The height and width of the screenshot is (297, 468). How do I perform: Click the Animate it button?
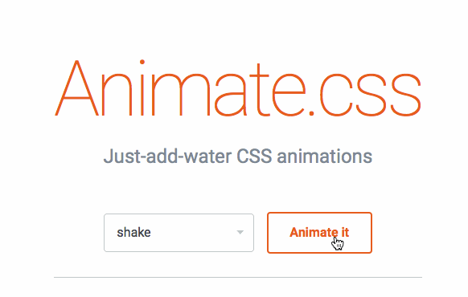point(319,233)
